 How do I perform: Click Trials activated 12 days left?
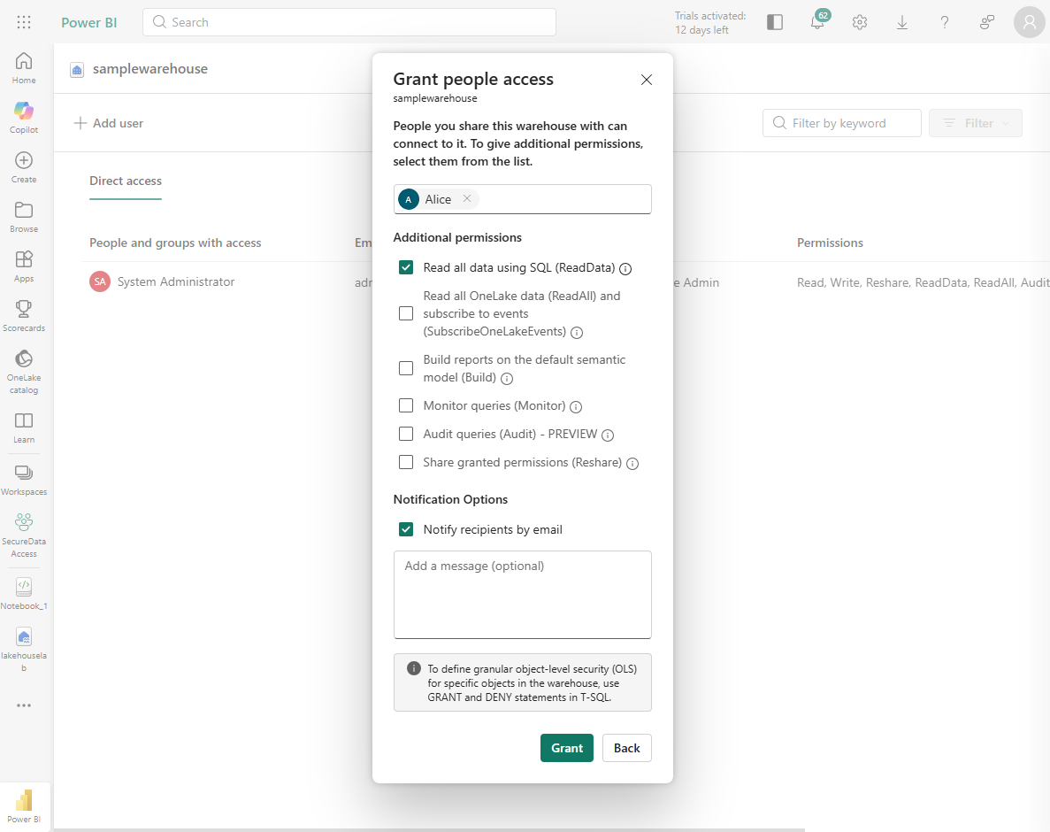click(710, 23)
